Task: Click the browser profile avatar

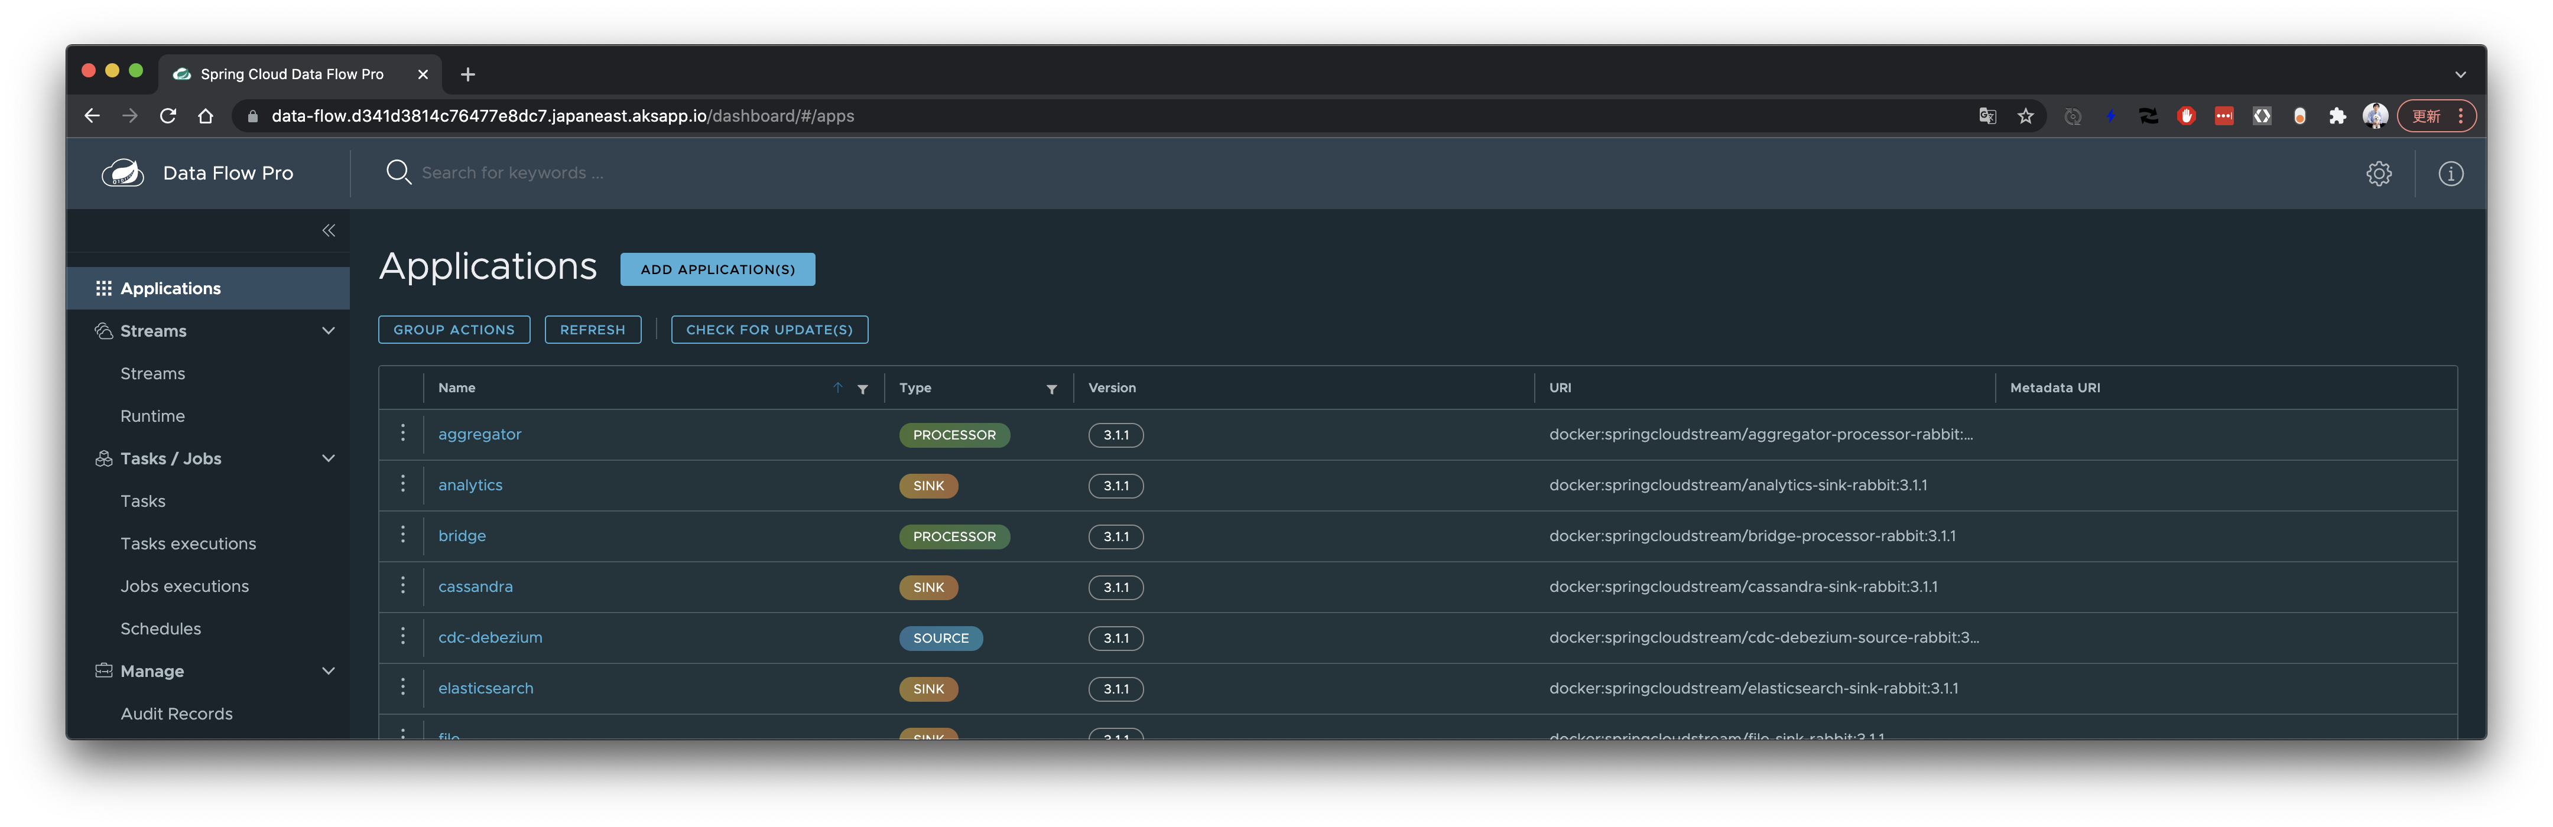Action: (2375, 116)
